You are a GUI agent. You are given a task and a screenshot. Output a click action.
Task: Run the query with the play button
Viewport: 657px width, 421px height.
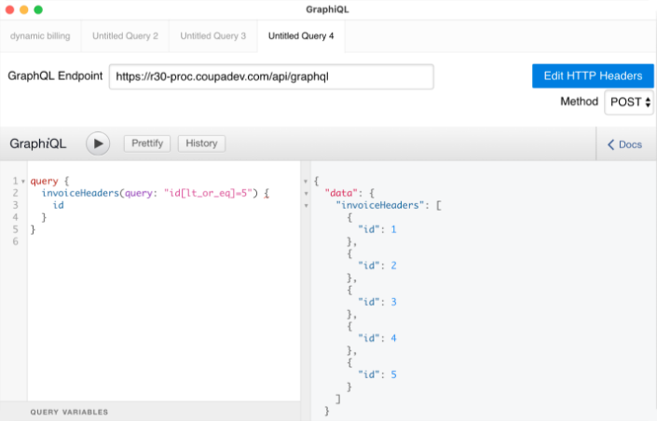(x=98, y=143)
